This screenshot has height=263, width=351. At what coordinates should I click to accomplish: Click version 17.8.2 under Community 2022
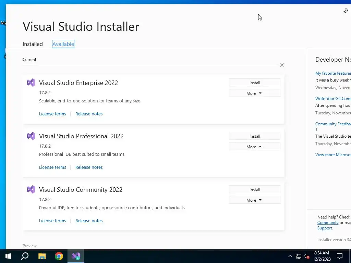pyautogui.click(x=45, y=200)
